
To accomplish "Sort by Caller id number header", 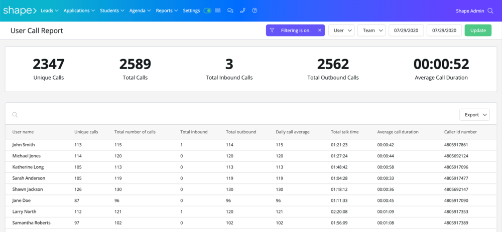I will [x=460, y=132].
